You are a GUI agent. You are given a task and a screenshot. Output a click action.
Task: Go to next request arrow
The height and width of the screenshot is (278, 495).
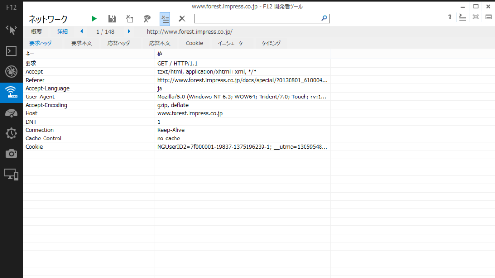pos(129,31)
